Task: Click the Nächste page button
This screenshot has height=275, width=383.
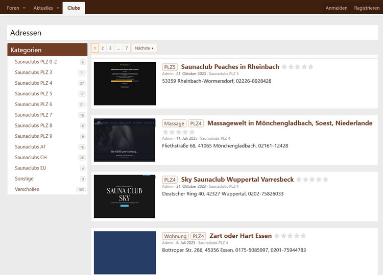Action: [x=145, y=48]
